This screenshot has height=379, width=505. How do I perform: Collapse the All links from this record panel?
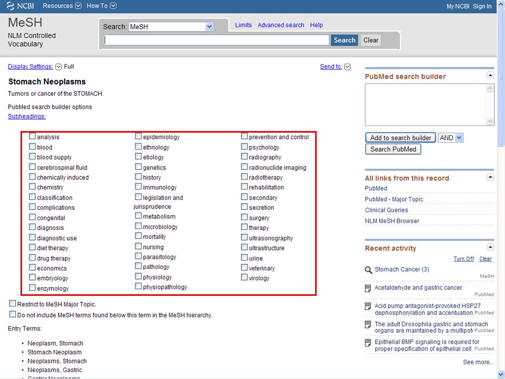[x=490, y=177]
